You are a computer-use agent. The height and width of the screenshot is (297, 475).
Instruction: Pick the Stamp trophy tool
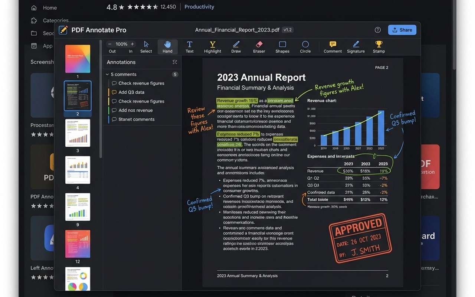tap(379, 47)
